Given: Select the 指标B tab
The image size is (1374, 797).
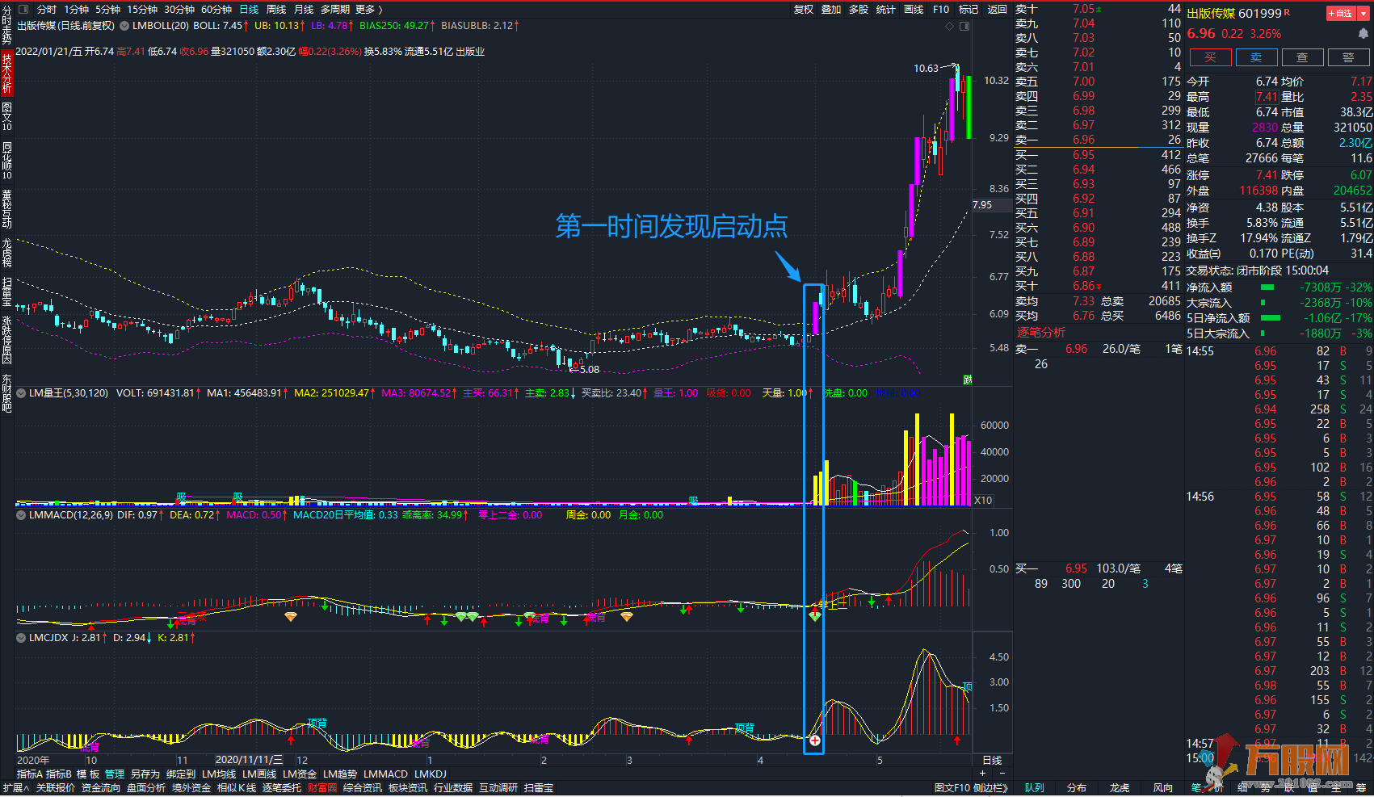Looking at the screenshot, I should pos(59,774).
